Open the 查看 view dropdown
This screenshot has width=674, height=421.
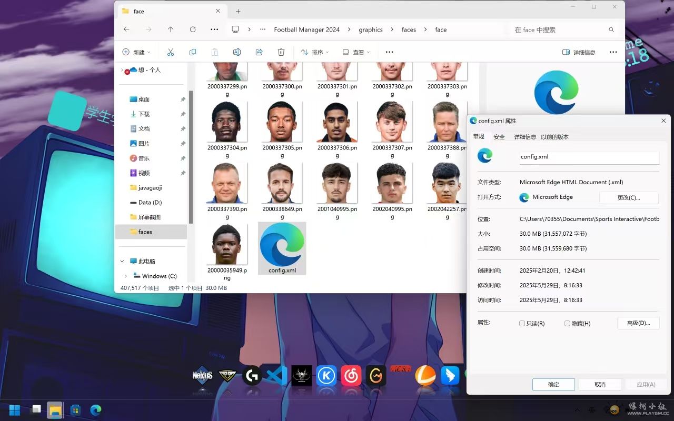(356, 52)
